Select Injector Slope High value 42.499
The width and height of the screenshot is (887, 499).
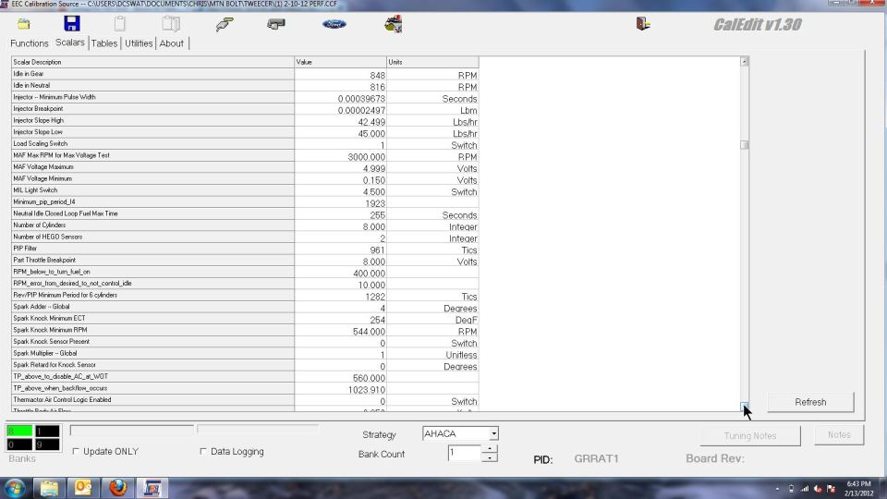click(341, 122)
